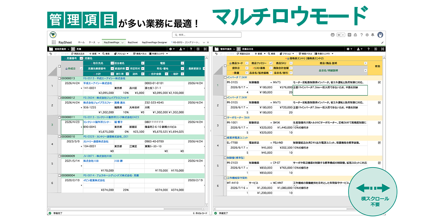Click the layout icon in right sheet header
Image resolution: width=444 pixels, height=222 pixels.
(x=375, y=49)
